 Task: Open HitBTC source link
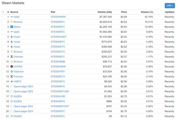pos(17,81)
